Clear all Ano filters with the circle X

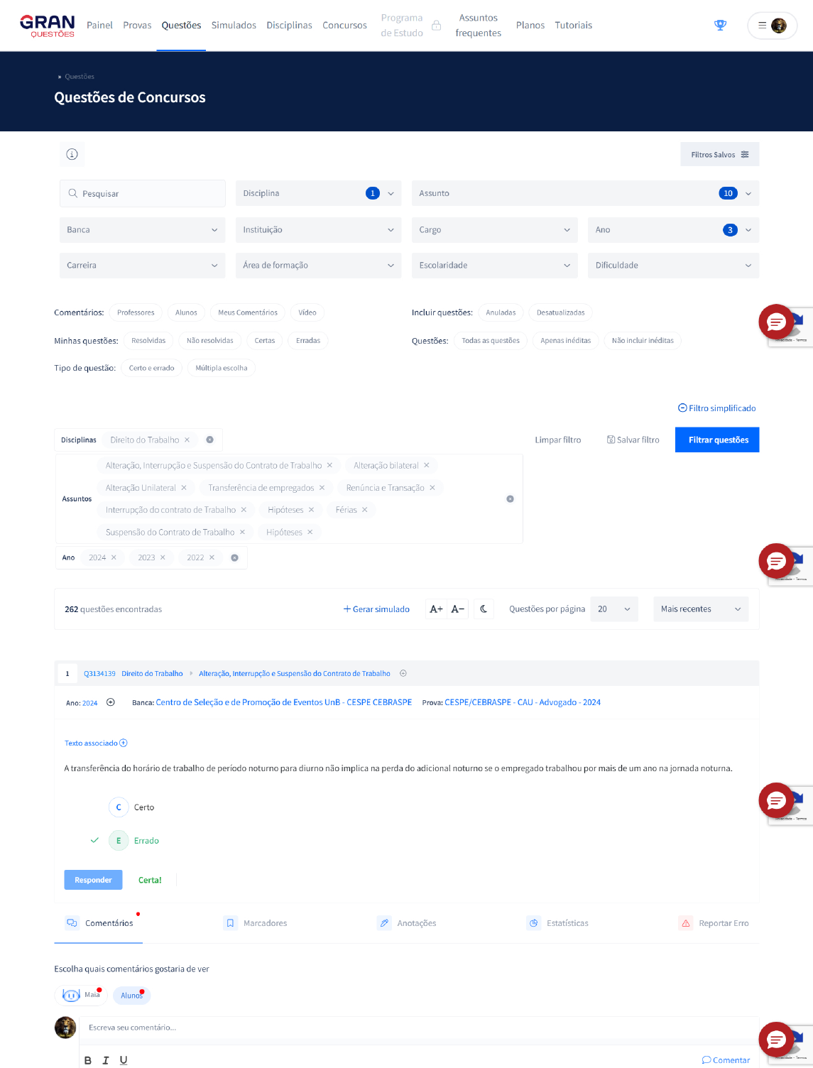234,558
